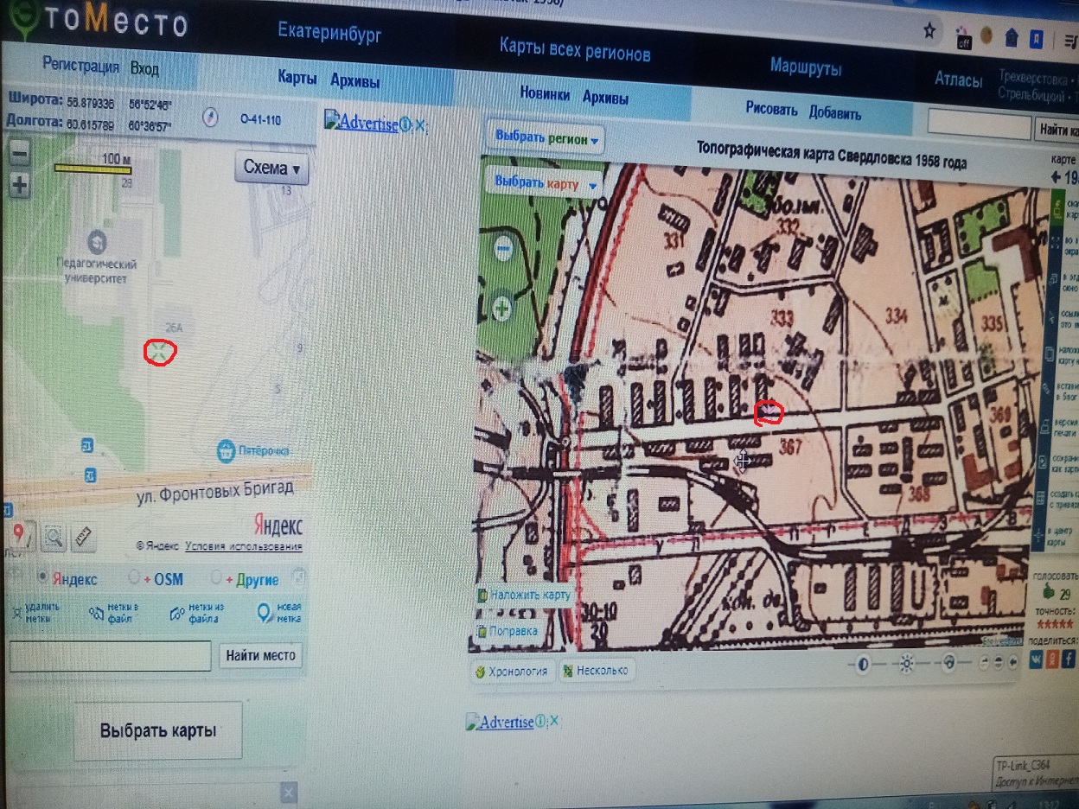Open the Атласы menu

tap(959, 80)
